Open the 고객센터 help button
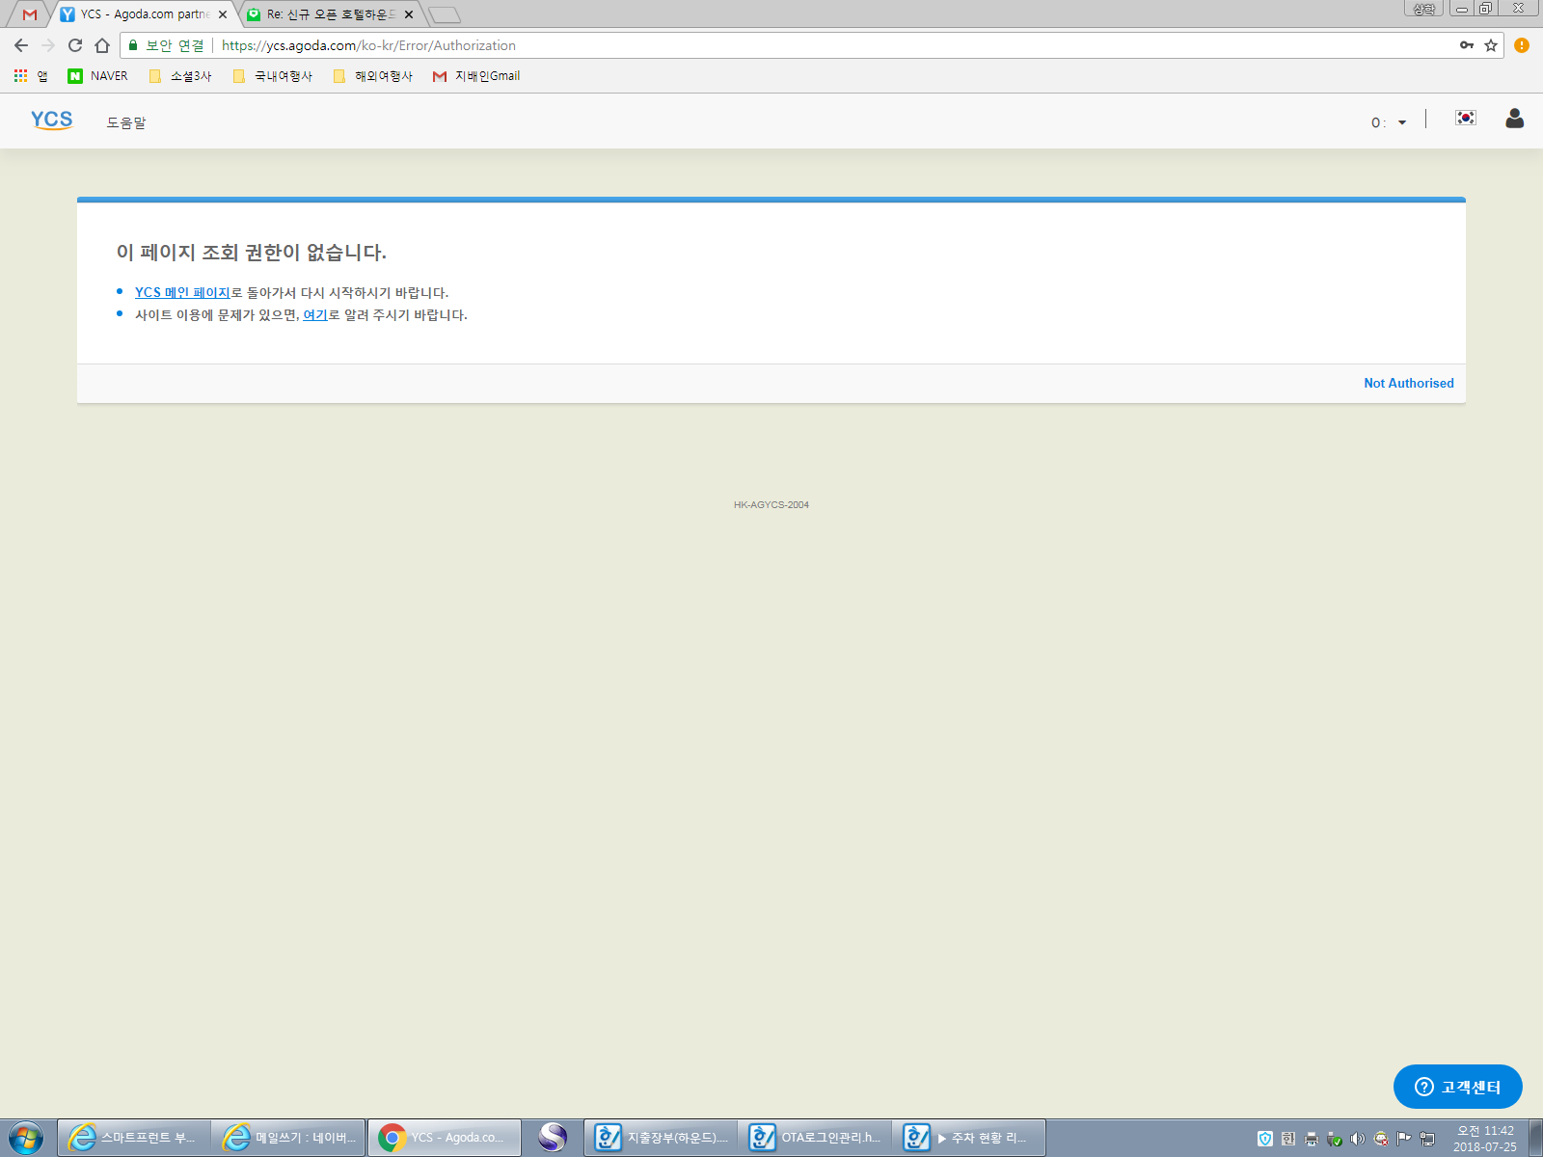 (x=1458, y=1087)
